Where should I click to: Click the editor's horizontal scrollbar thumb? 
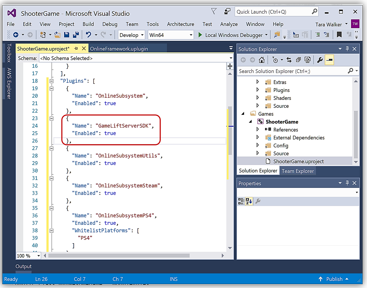[x=119, y=256]
